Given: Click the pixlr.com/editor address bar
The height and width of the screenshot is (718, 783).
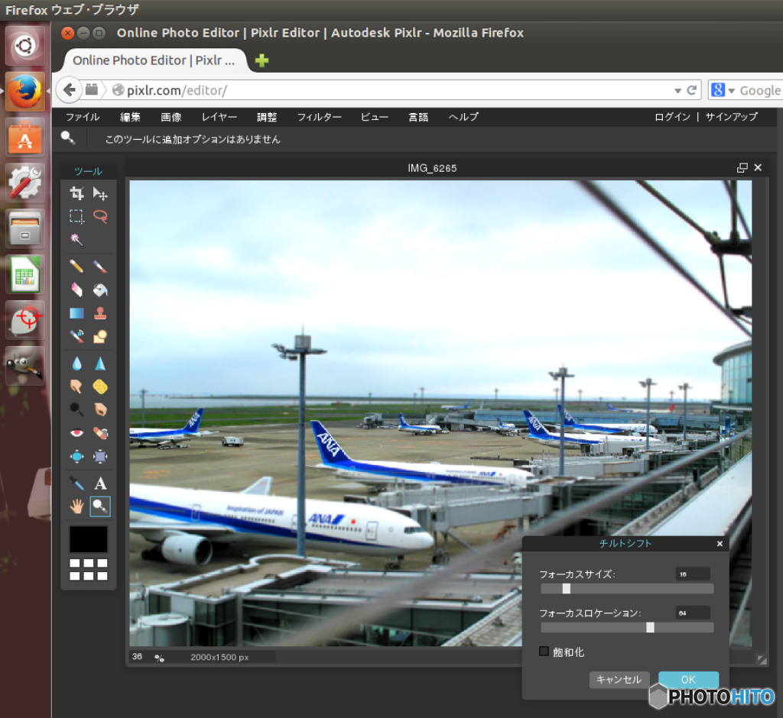Looking at the screenshot, I should click(389, 90).
